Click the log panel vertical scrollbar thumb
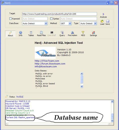 (112, 116)
